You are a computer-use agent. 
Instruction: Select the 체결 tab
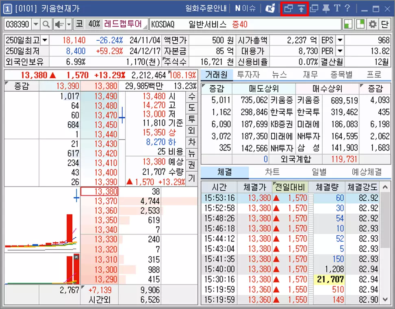pyautogui.click(x=225, y=172)
